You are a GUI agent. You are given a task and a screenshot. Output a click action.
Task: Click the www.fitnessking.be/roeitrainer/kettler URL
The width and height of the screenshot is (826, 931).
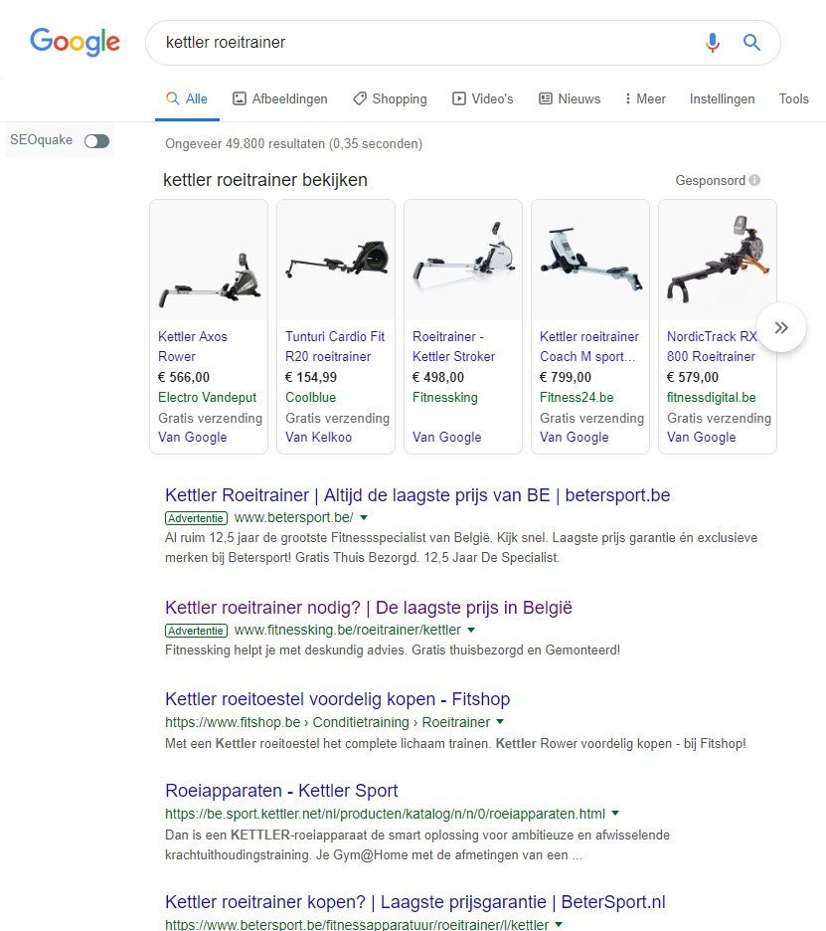(348, 630)
